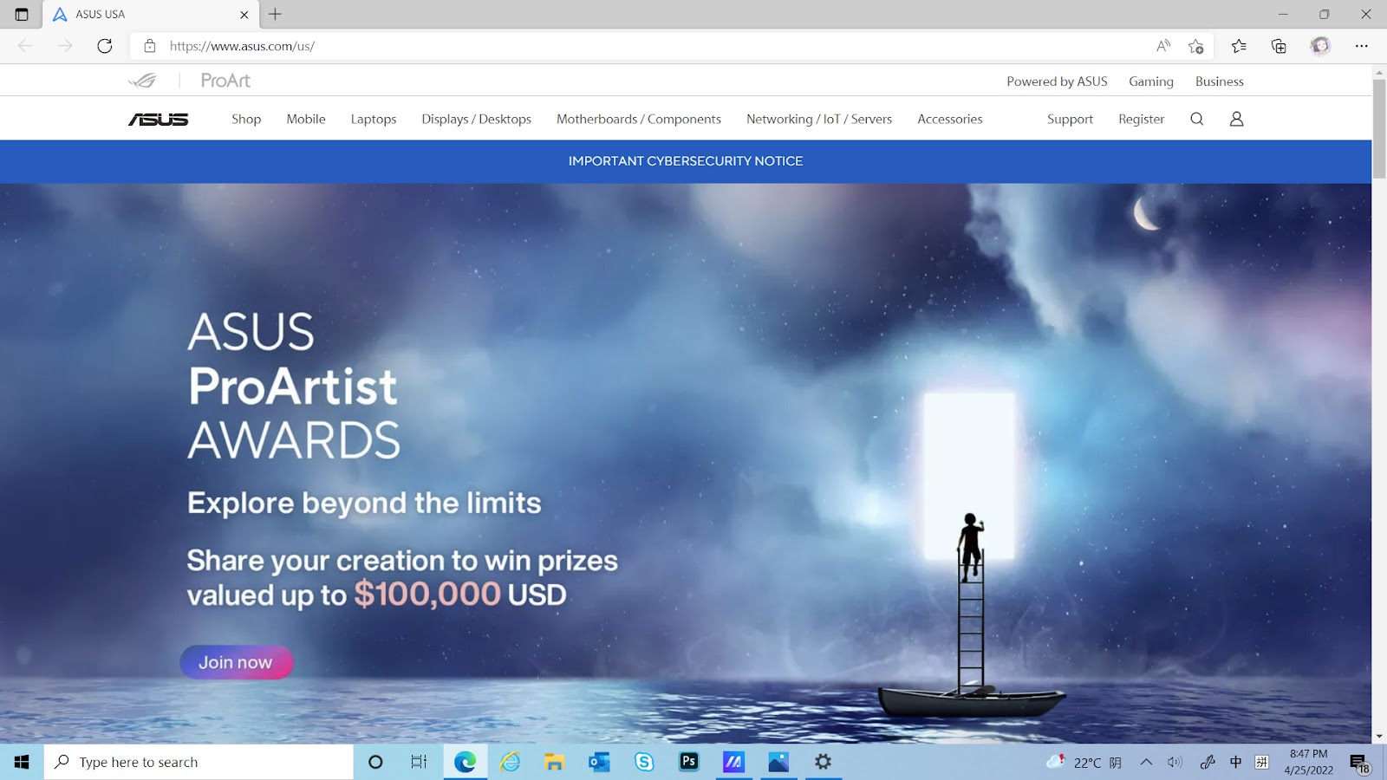Open the Collections icon
The height and width of the screenshot is (780, 1387).
pyautogui.click(x=1279, y=46)
